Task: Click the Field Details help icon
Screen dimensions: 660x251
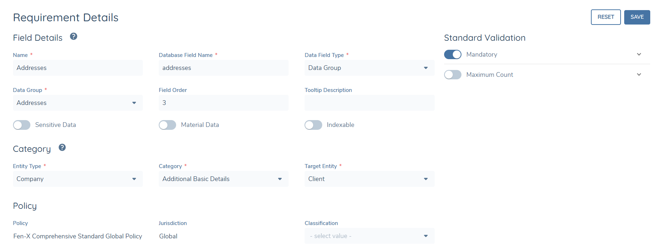Action: (73, 36)
